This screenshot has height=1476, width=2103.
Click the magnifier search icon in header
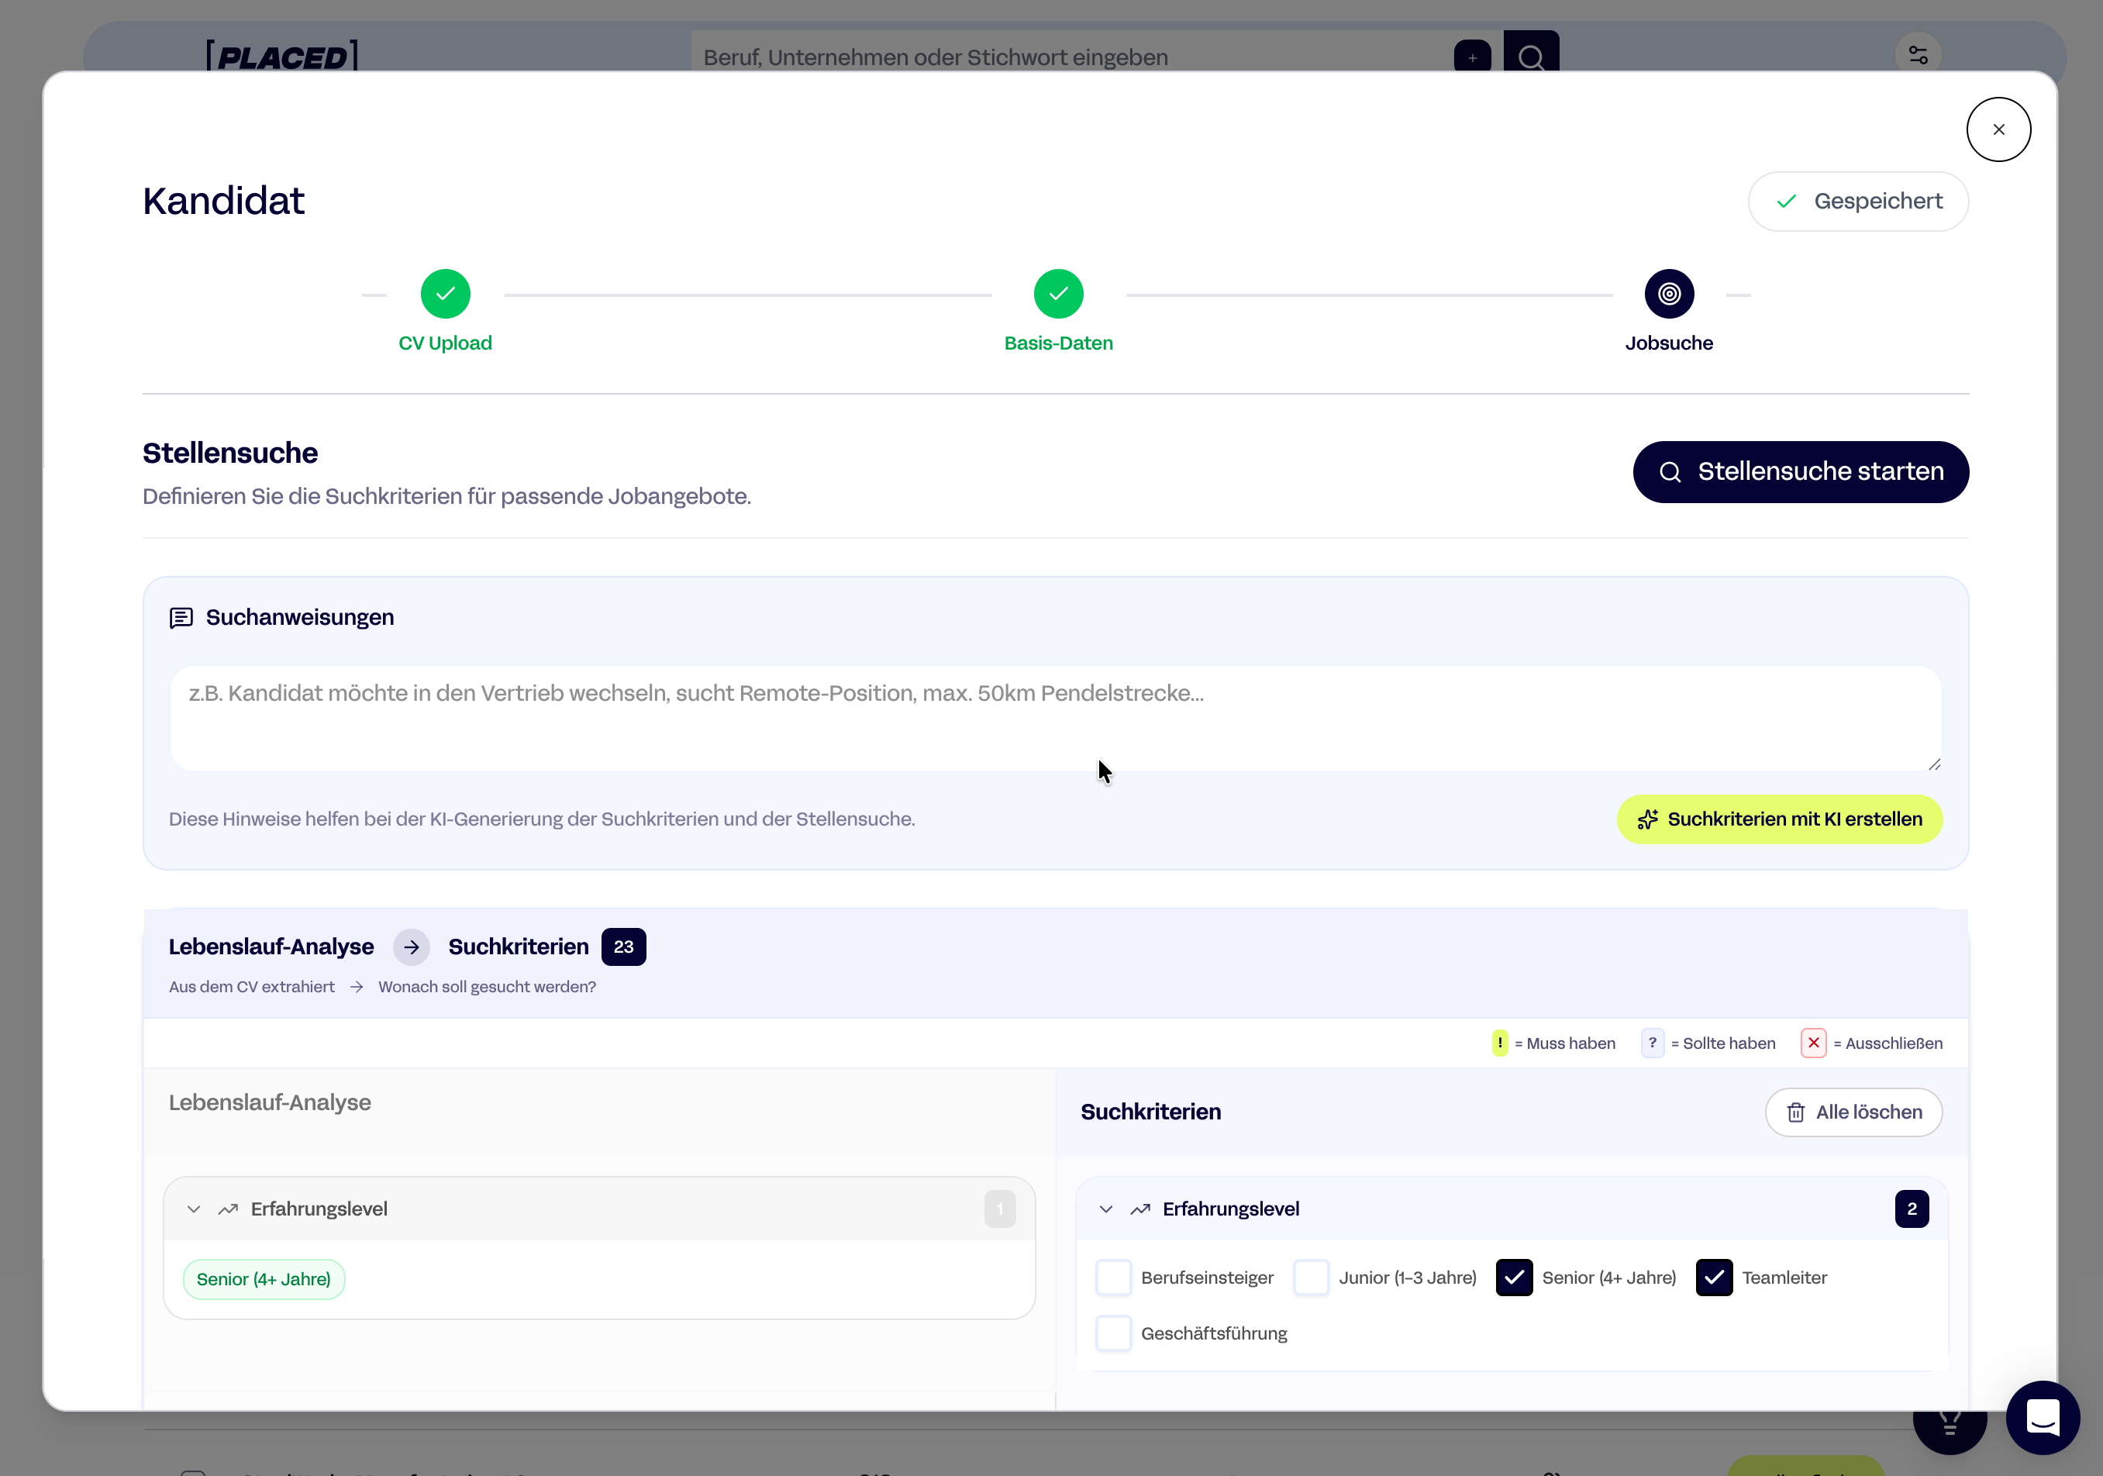click(x=1530, y=57)
